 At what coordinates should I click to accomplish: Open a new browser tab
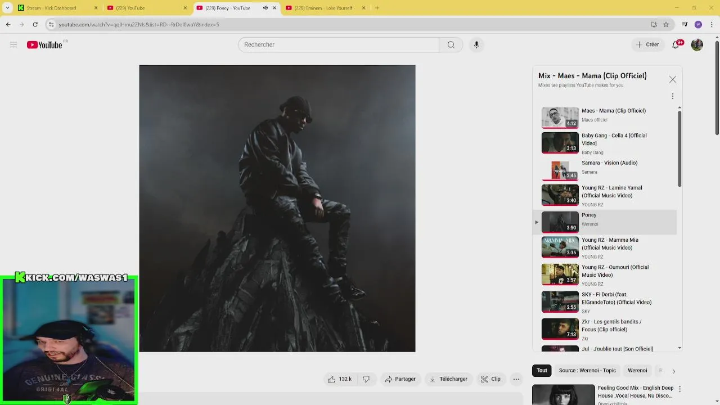[377, 8]
